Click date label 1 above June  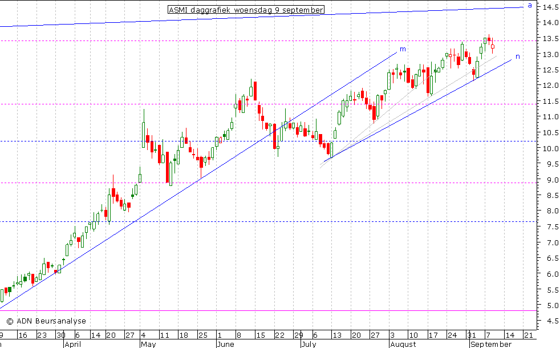[220, 335]
